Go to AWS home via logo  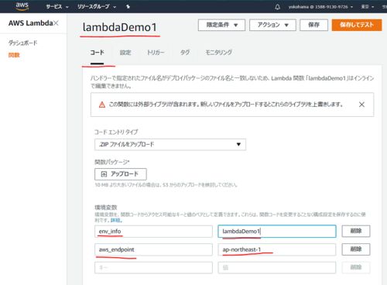point(22,6)
